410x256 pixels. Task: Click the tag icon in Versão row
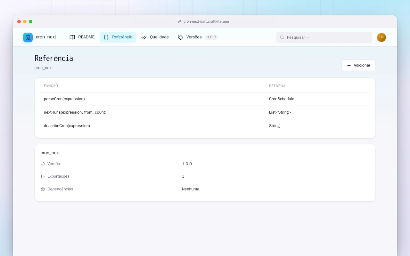(43, 164)
